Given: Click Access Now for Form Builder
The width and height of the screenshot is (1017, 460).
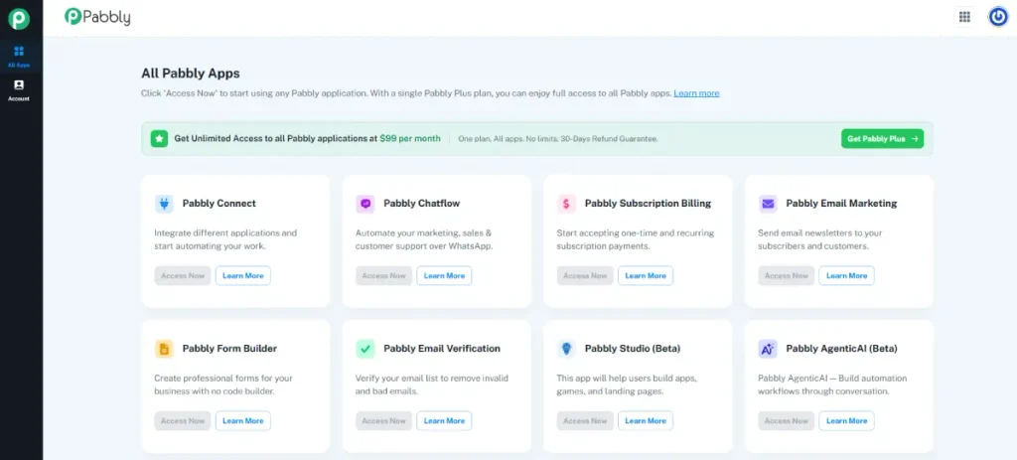Looking at the screenshot, I should (183, 421).
